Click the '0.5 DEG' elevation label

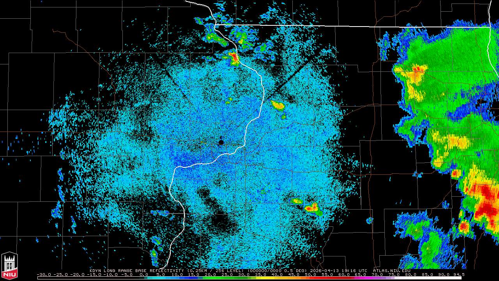coord(296,270)
